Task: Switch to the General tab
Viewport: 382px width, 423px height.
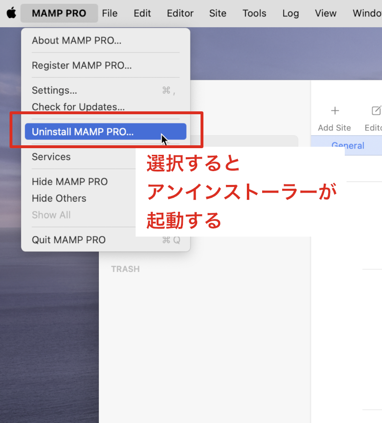Action: tap(348, 145)
